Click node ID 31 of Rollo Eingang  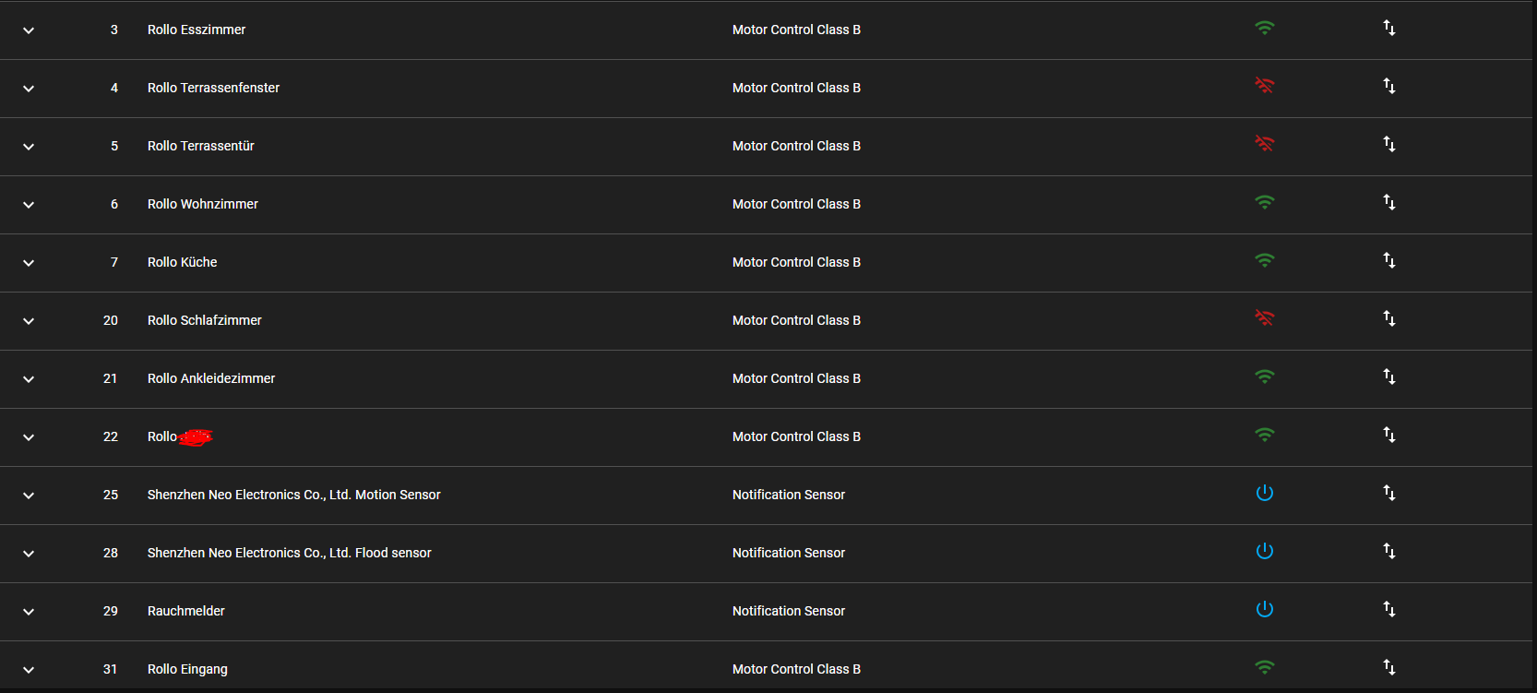(110, 669)
